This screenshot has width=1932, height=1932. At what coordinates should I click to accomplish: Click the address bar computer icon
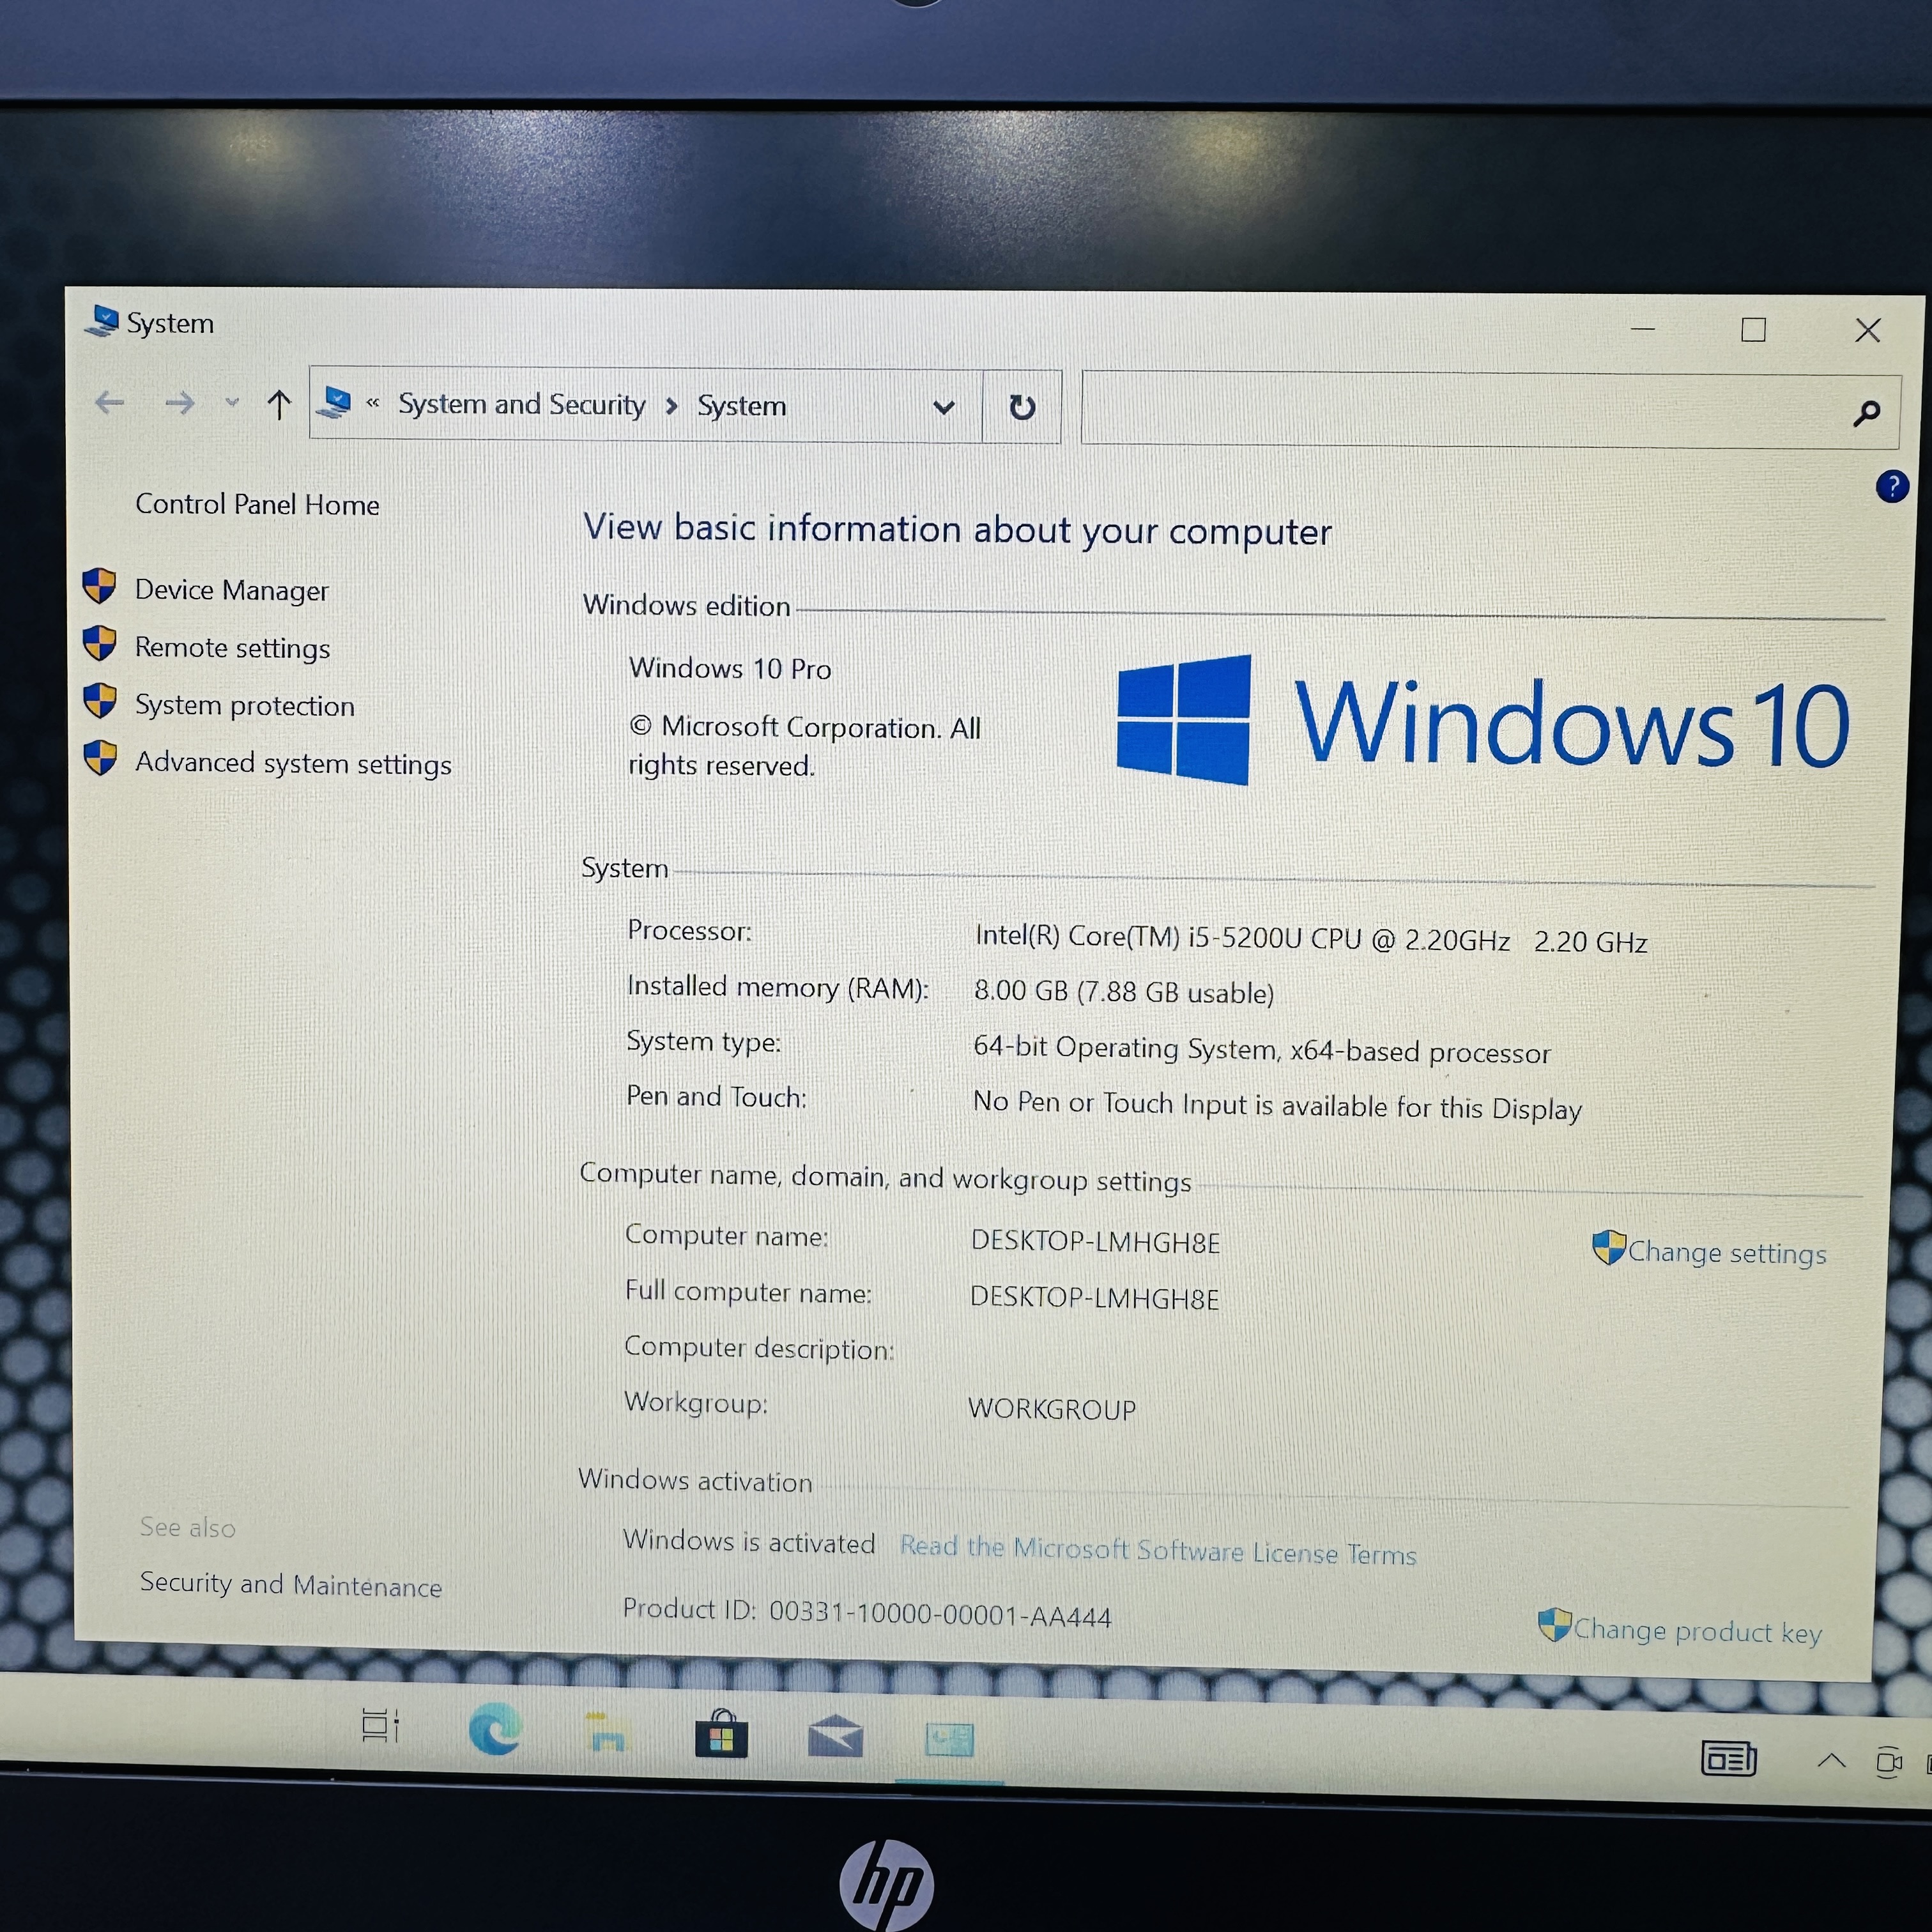[x=334, y=403]
